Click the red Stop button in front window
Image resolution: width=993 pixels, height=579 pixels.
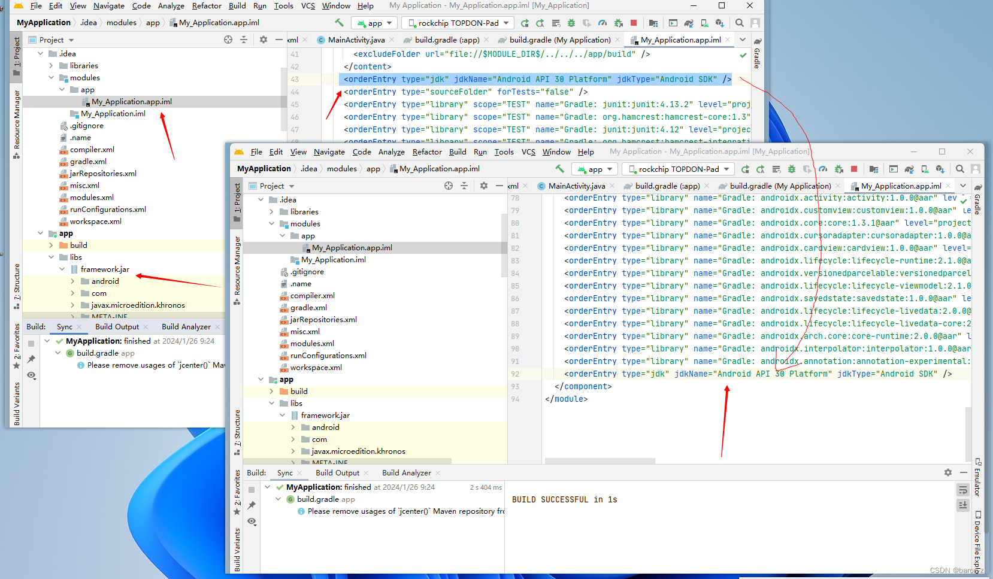click(x=854, y=169)
